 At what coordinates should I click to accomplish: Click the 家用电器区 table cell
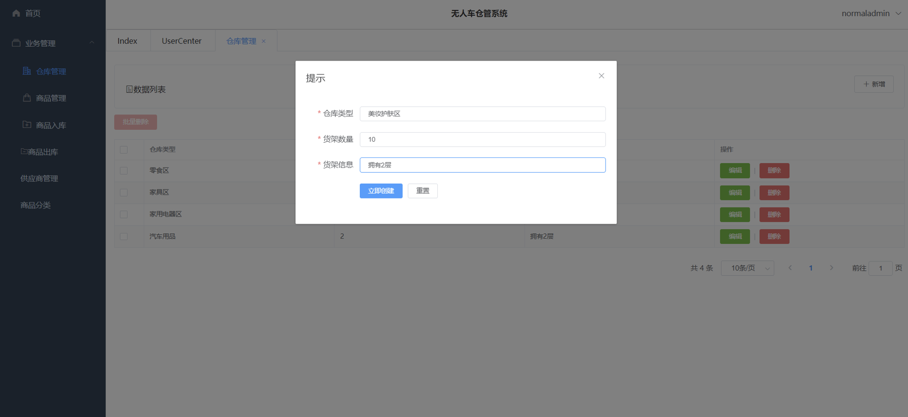(166, 214)
